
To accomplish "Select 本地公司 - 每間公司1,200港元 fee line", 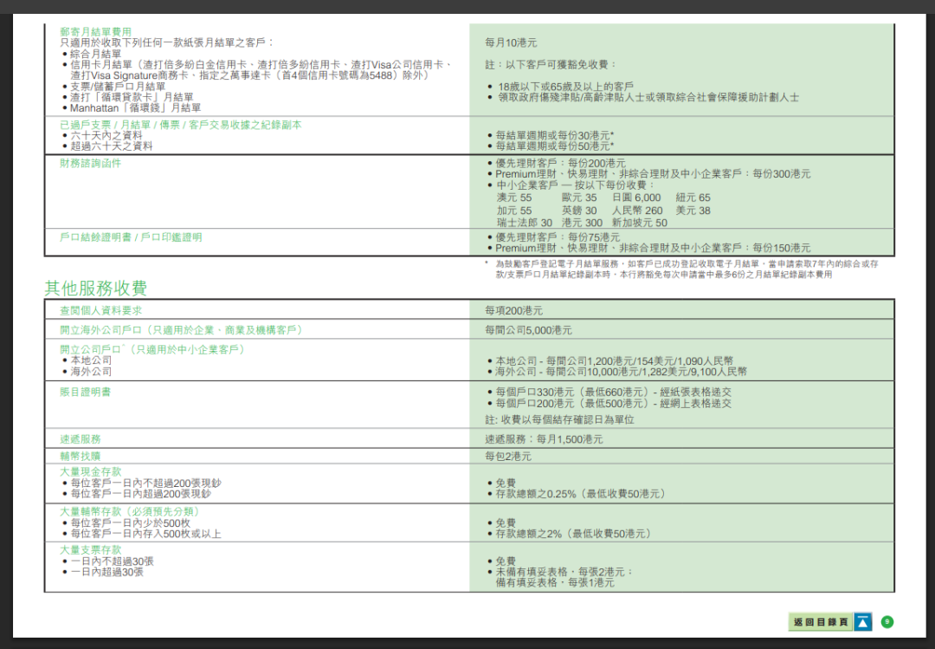I will tap(614, 361).
